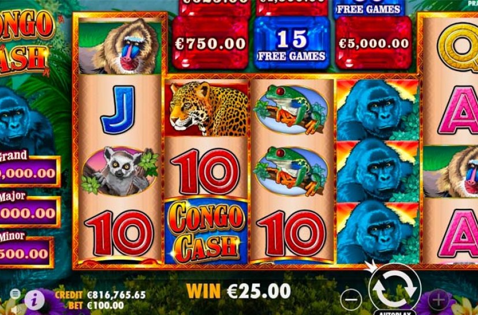Click the Minor jackpot panel

(x=25, y=250)
